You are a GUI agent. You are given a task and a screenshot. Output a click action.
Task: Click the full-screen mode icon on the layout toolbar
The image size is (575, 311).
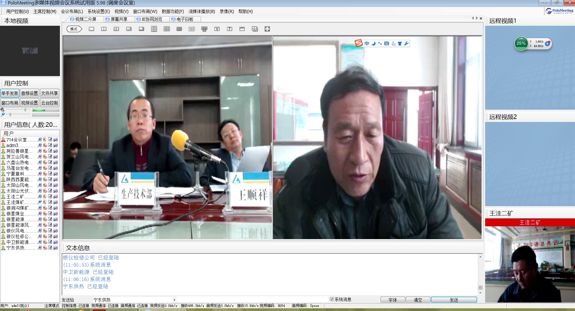(x=267, y=29)
